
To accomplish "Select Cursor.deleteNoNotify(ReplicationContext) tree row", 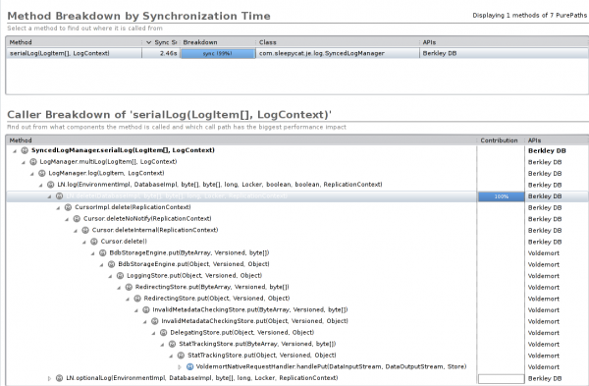I will click(x=147, y=218).
